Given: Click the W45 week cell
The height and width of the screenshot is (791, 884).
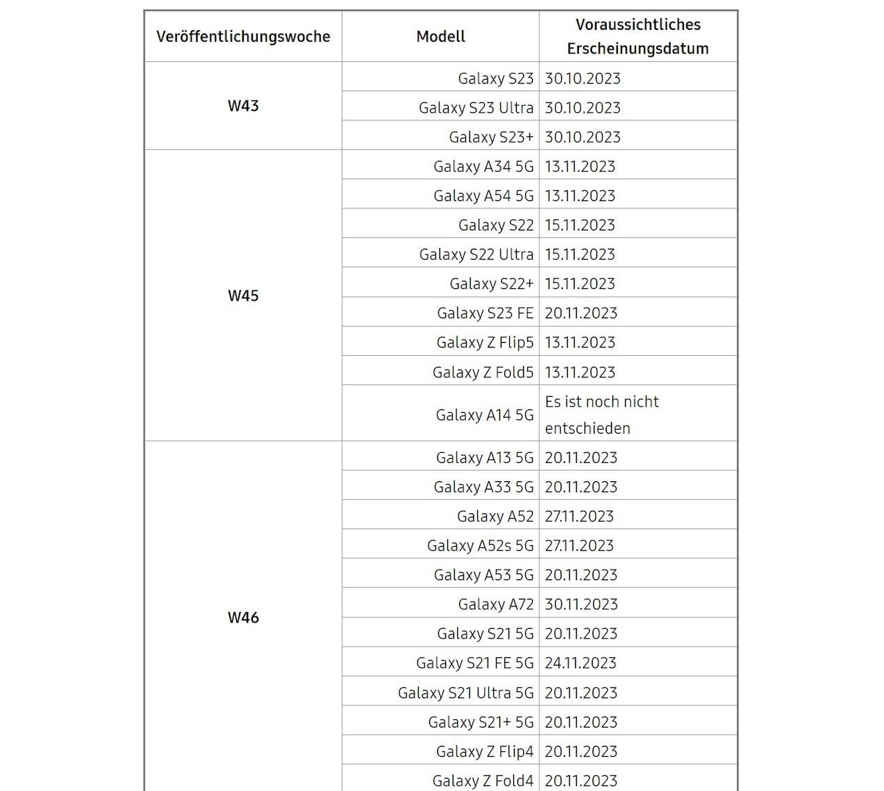Looking at the screenshot, I should [x=243, y=295].
